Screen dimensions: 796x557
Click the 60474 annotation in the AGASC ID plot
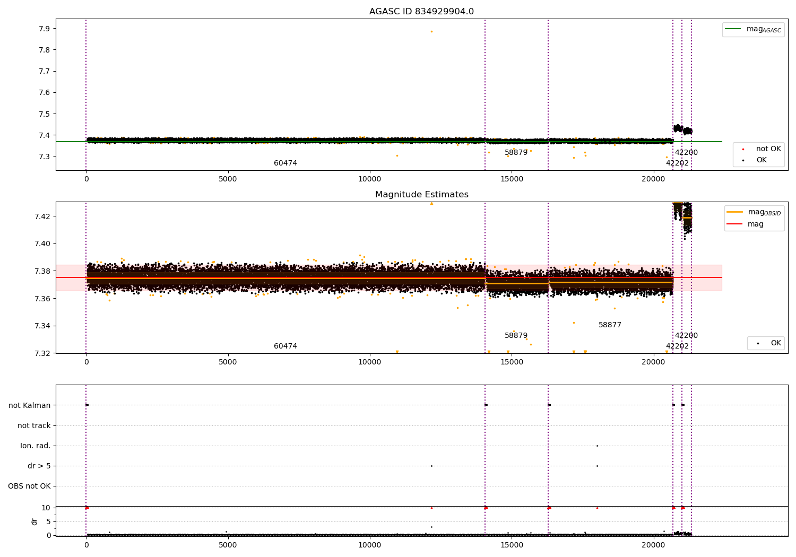tap(285, 163)
